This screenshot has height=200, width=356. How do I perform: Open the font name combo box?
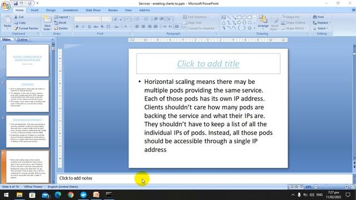tap(87, 19)
